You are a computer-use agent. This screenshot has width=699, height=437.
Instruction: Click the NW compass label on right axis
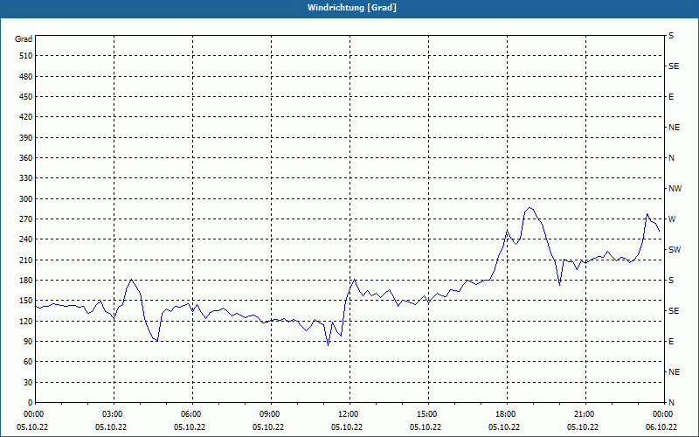point(675,189)
